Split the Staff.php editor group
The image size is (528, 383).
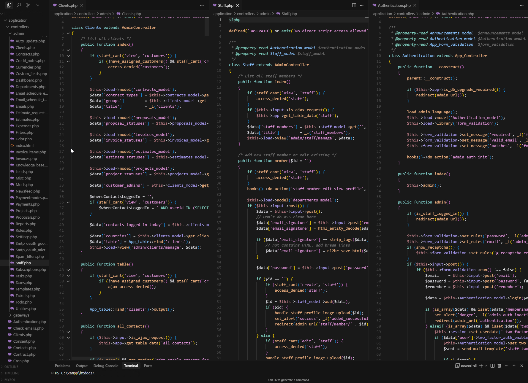354,5
